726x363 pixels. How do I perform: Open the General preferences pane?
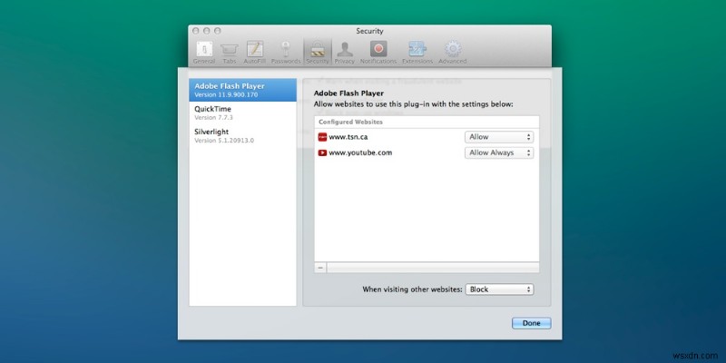click(204, 53)
